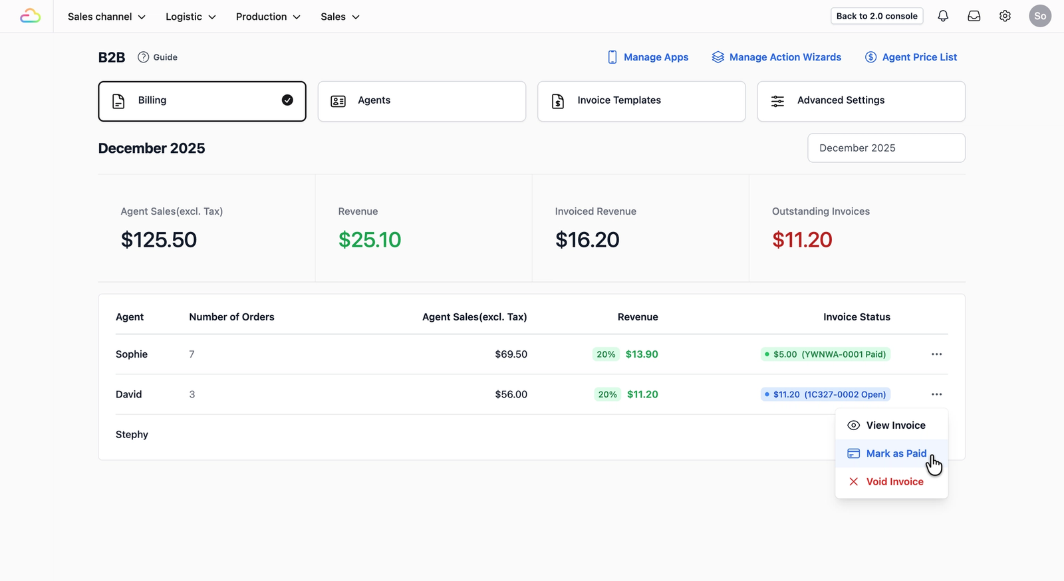Choose Void Invoice from menu

click(891, 481)
